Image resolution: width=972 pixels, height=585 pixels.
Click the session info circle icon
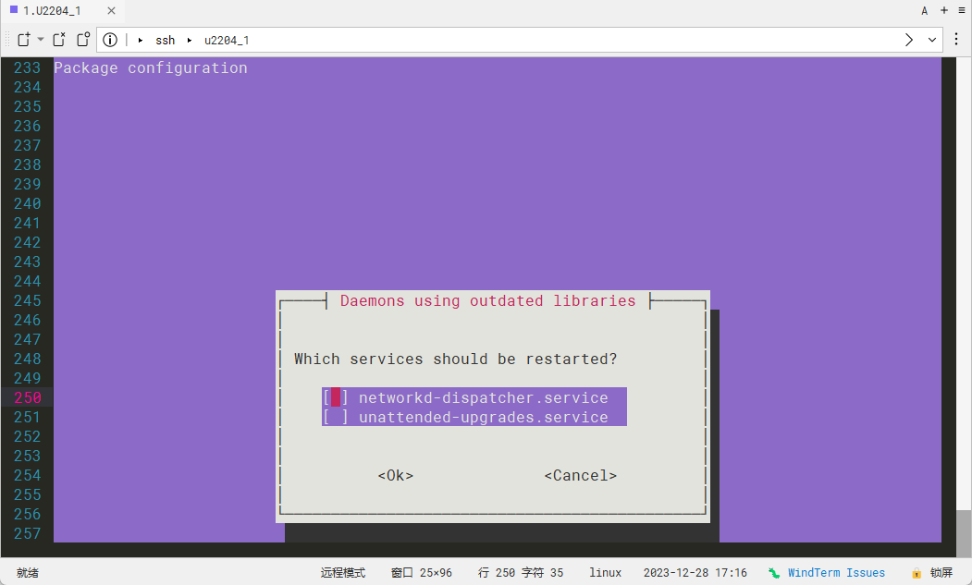110,40
